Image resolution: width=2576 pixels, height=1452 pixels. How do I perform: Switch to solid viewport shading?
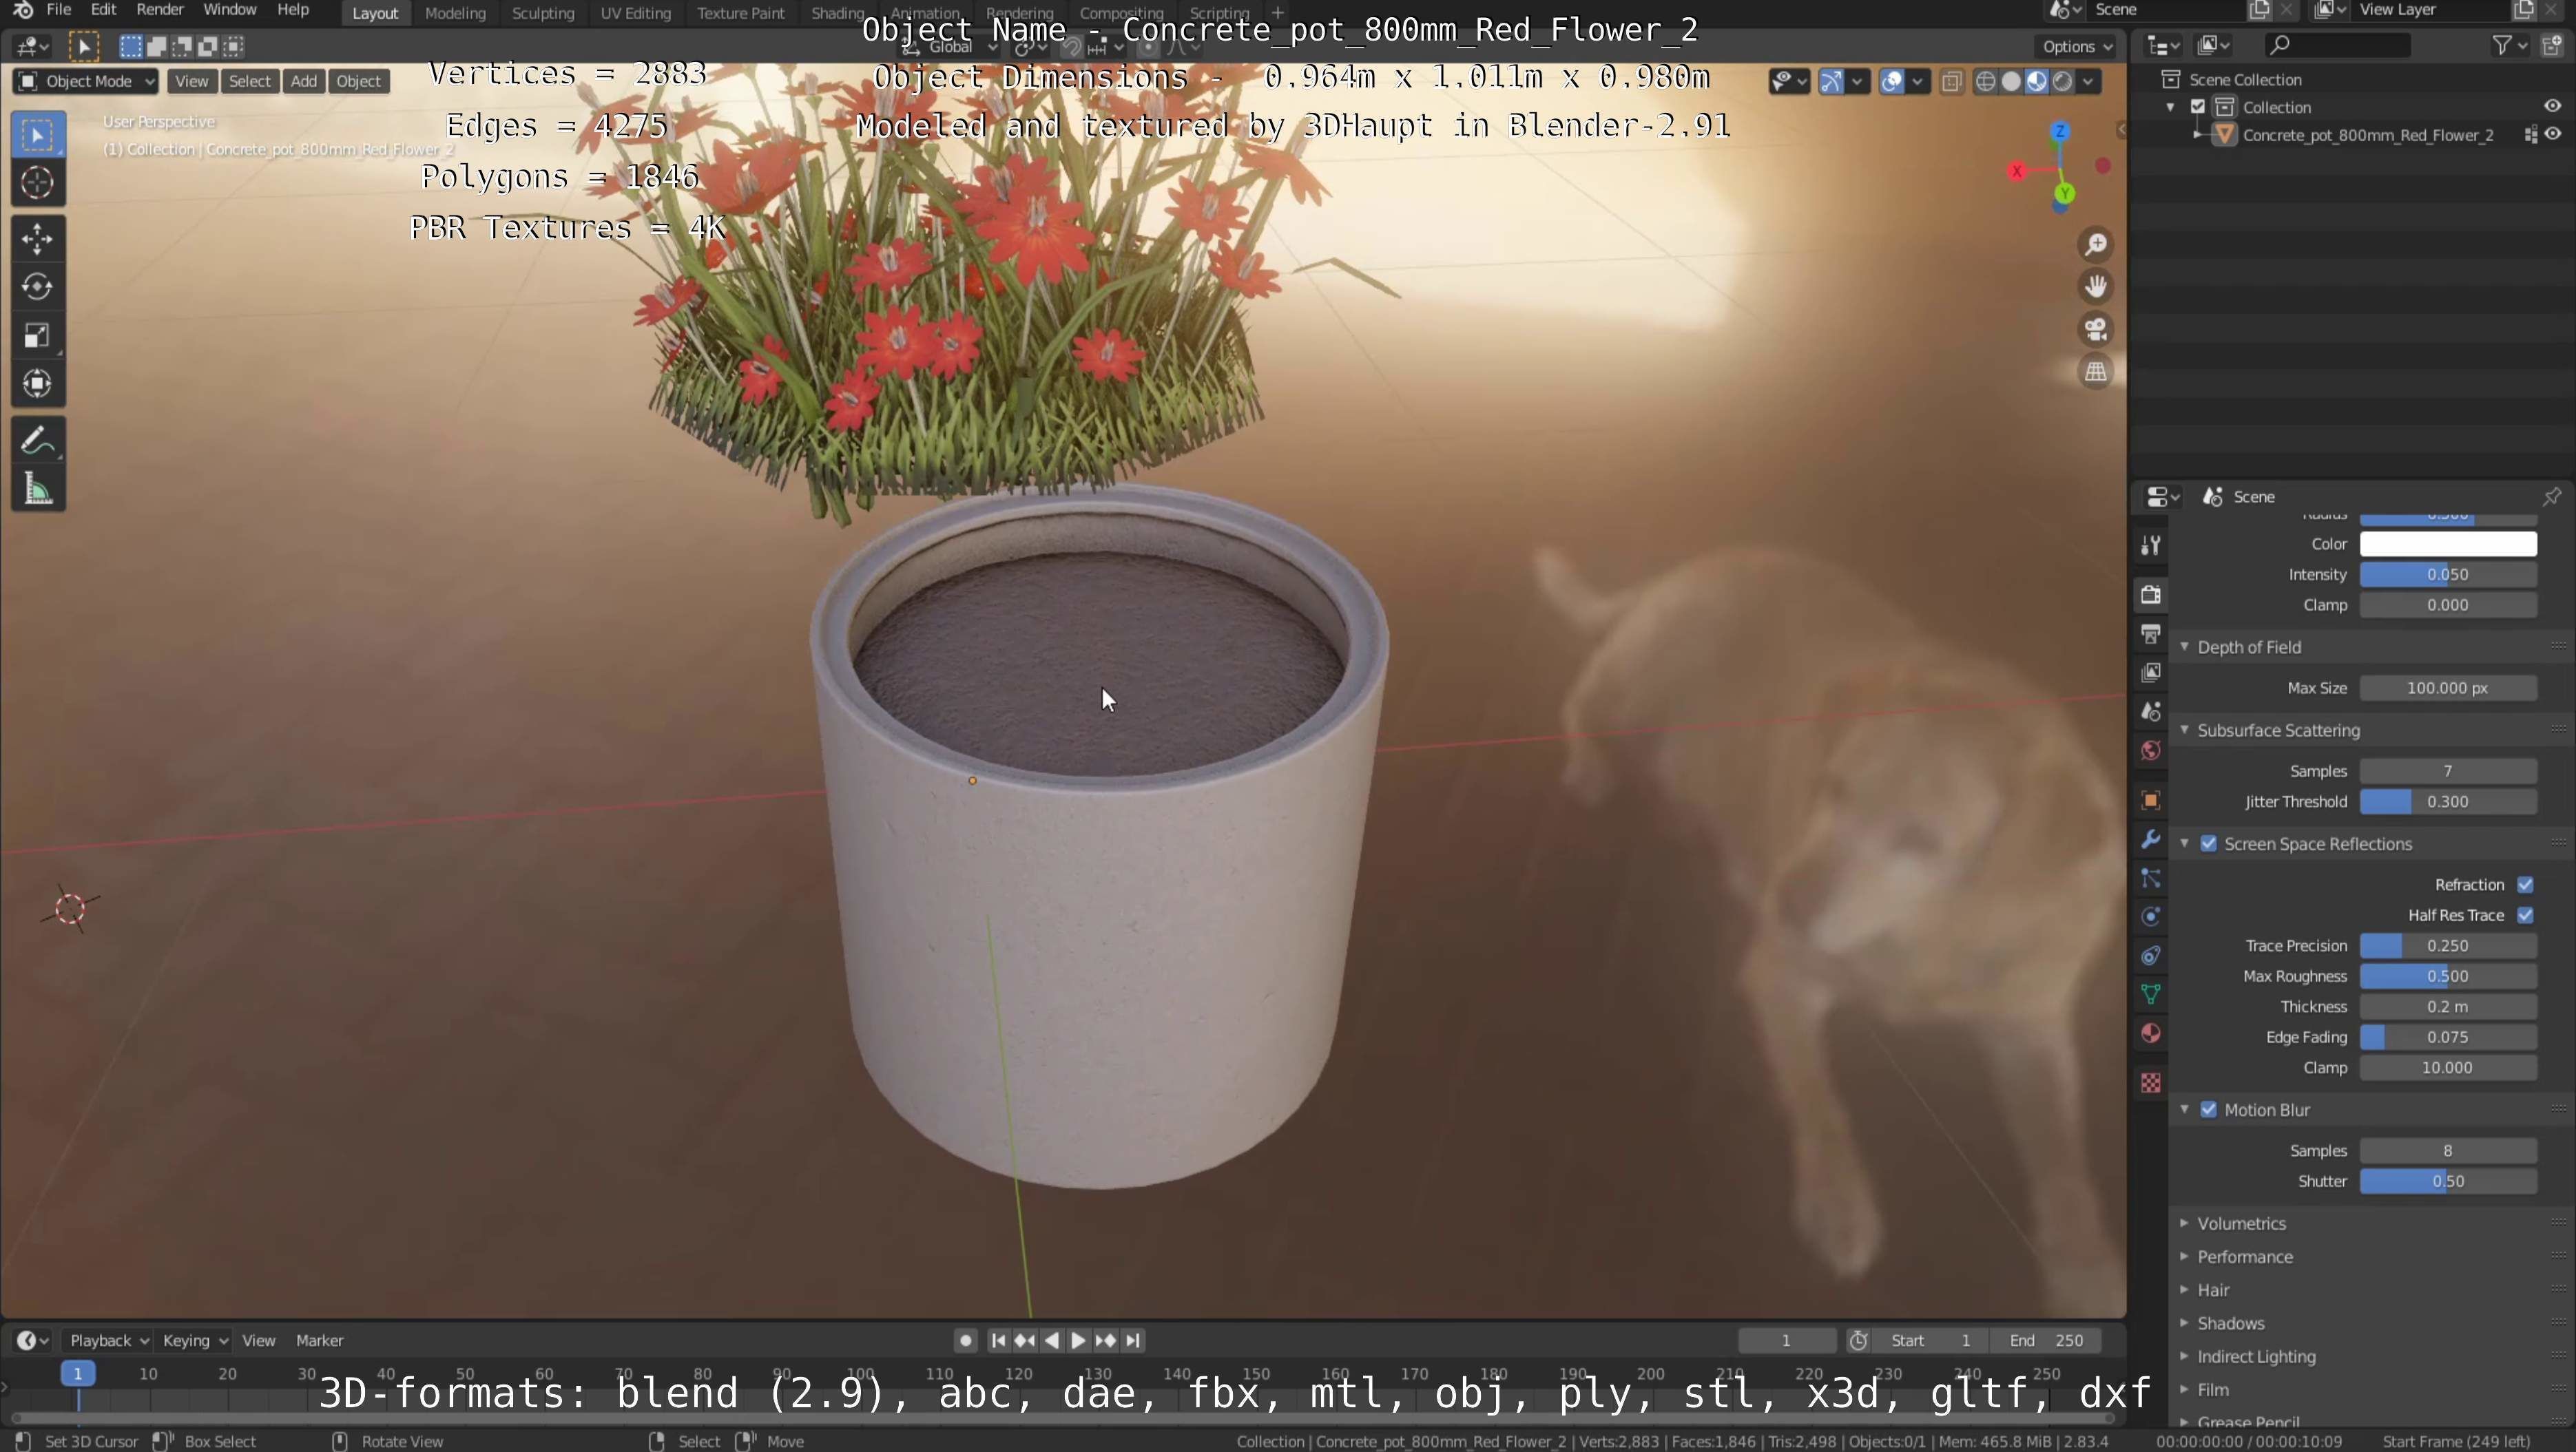[x=2011, y=82]
